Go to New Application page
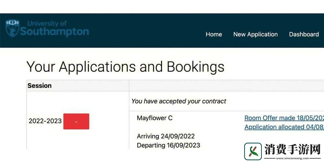The image size is (324, 162). click(x=255, y=34)
